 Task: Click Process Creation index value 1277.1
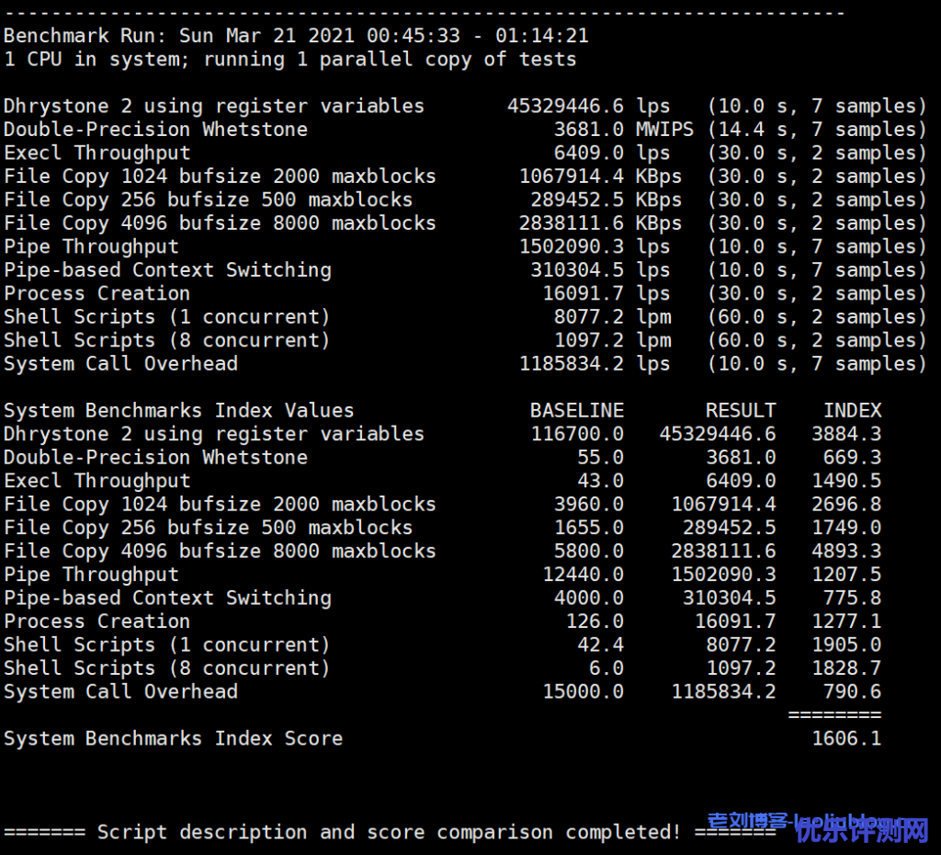point(846,621)
